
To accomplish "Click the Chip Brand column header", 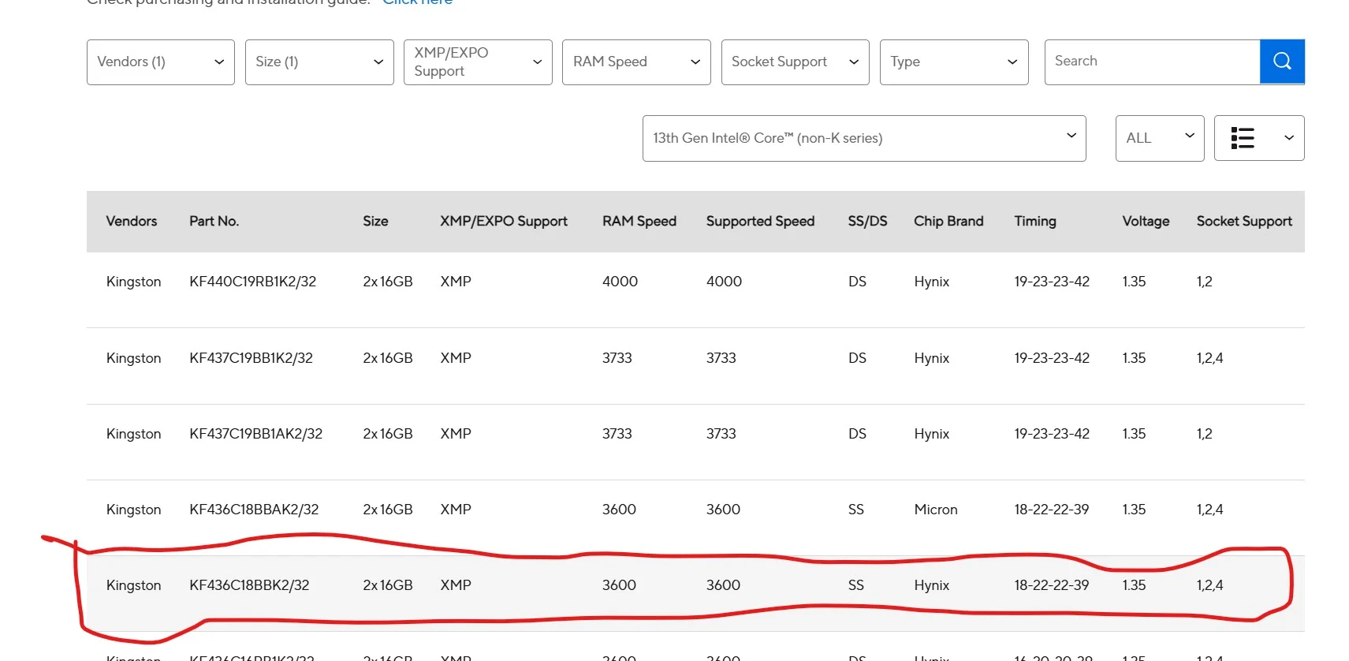I will [948, 222].
